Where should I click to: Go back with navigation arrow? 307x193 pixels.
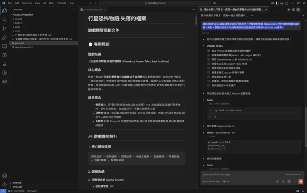90,3
